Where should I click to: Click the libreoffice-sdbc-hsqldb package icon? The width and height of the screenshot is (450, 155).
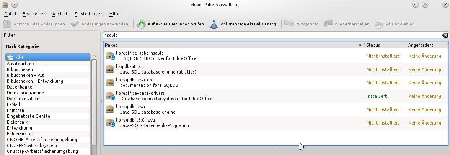(x=111, y=56)
